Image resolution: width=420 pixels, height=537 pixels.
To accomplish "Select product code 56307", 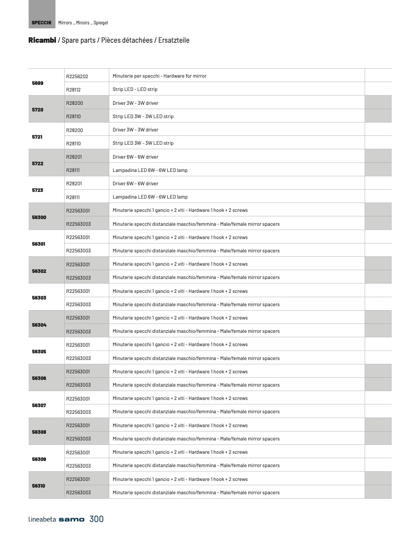I will click(39, 406).
